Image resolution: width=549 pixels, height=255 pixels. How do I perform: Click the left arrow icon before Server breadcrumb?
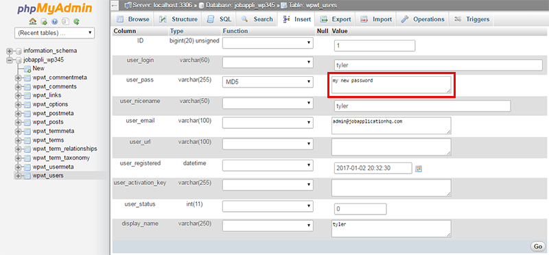115,5
